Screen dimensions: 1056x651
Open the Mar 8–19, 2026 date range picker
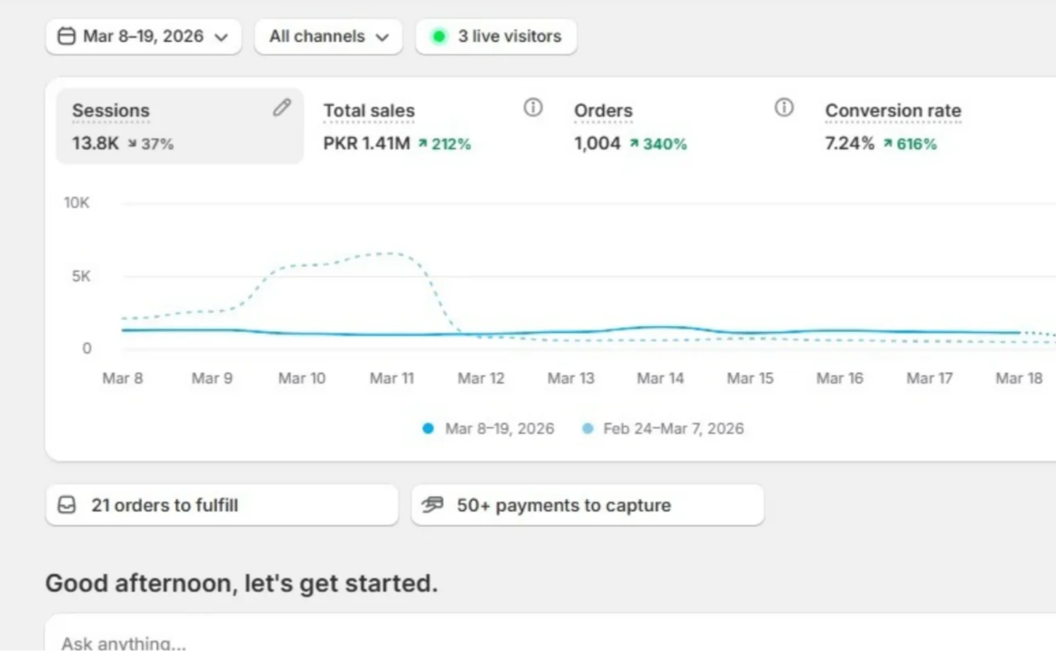coord(144,36)
